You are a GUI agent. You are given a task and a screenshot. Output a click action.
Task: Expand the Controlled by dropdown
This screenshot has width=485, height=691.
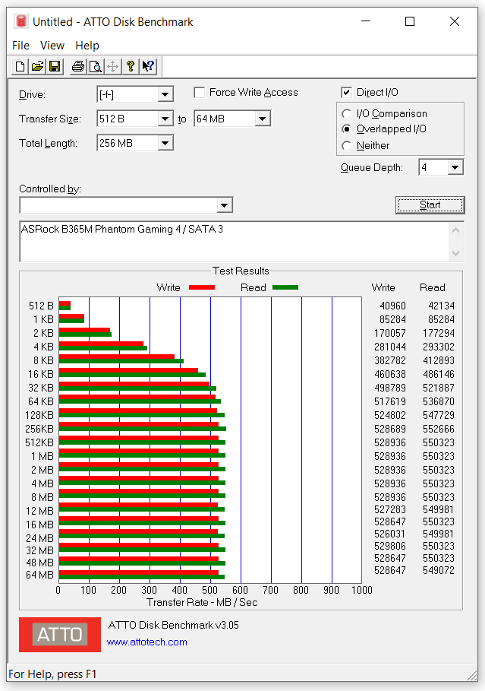coord(224,205)
